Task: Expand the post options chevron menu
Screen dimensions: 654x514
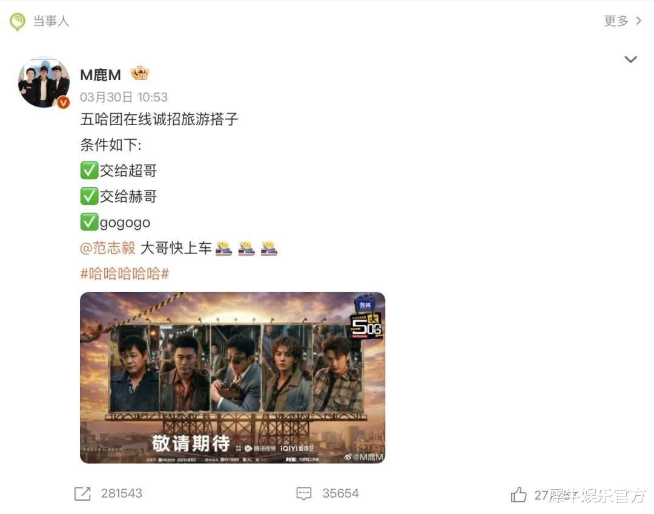Action: (630, 59)
